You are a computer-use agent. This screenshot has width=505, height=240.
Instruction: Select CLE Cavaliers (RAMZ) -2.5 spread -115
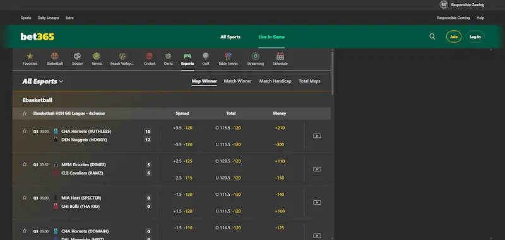183,178
